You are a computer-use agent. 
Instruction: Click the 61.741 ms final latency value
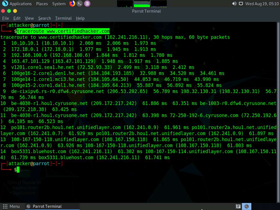click(157, 157)
